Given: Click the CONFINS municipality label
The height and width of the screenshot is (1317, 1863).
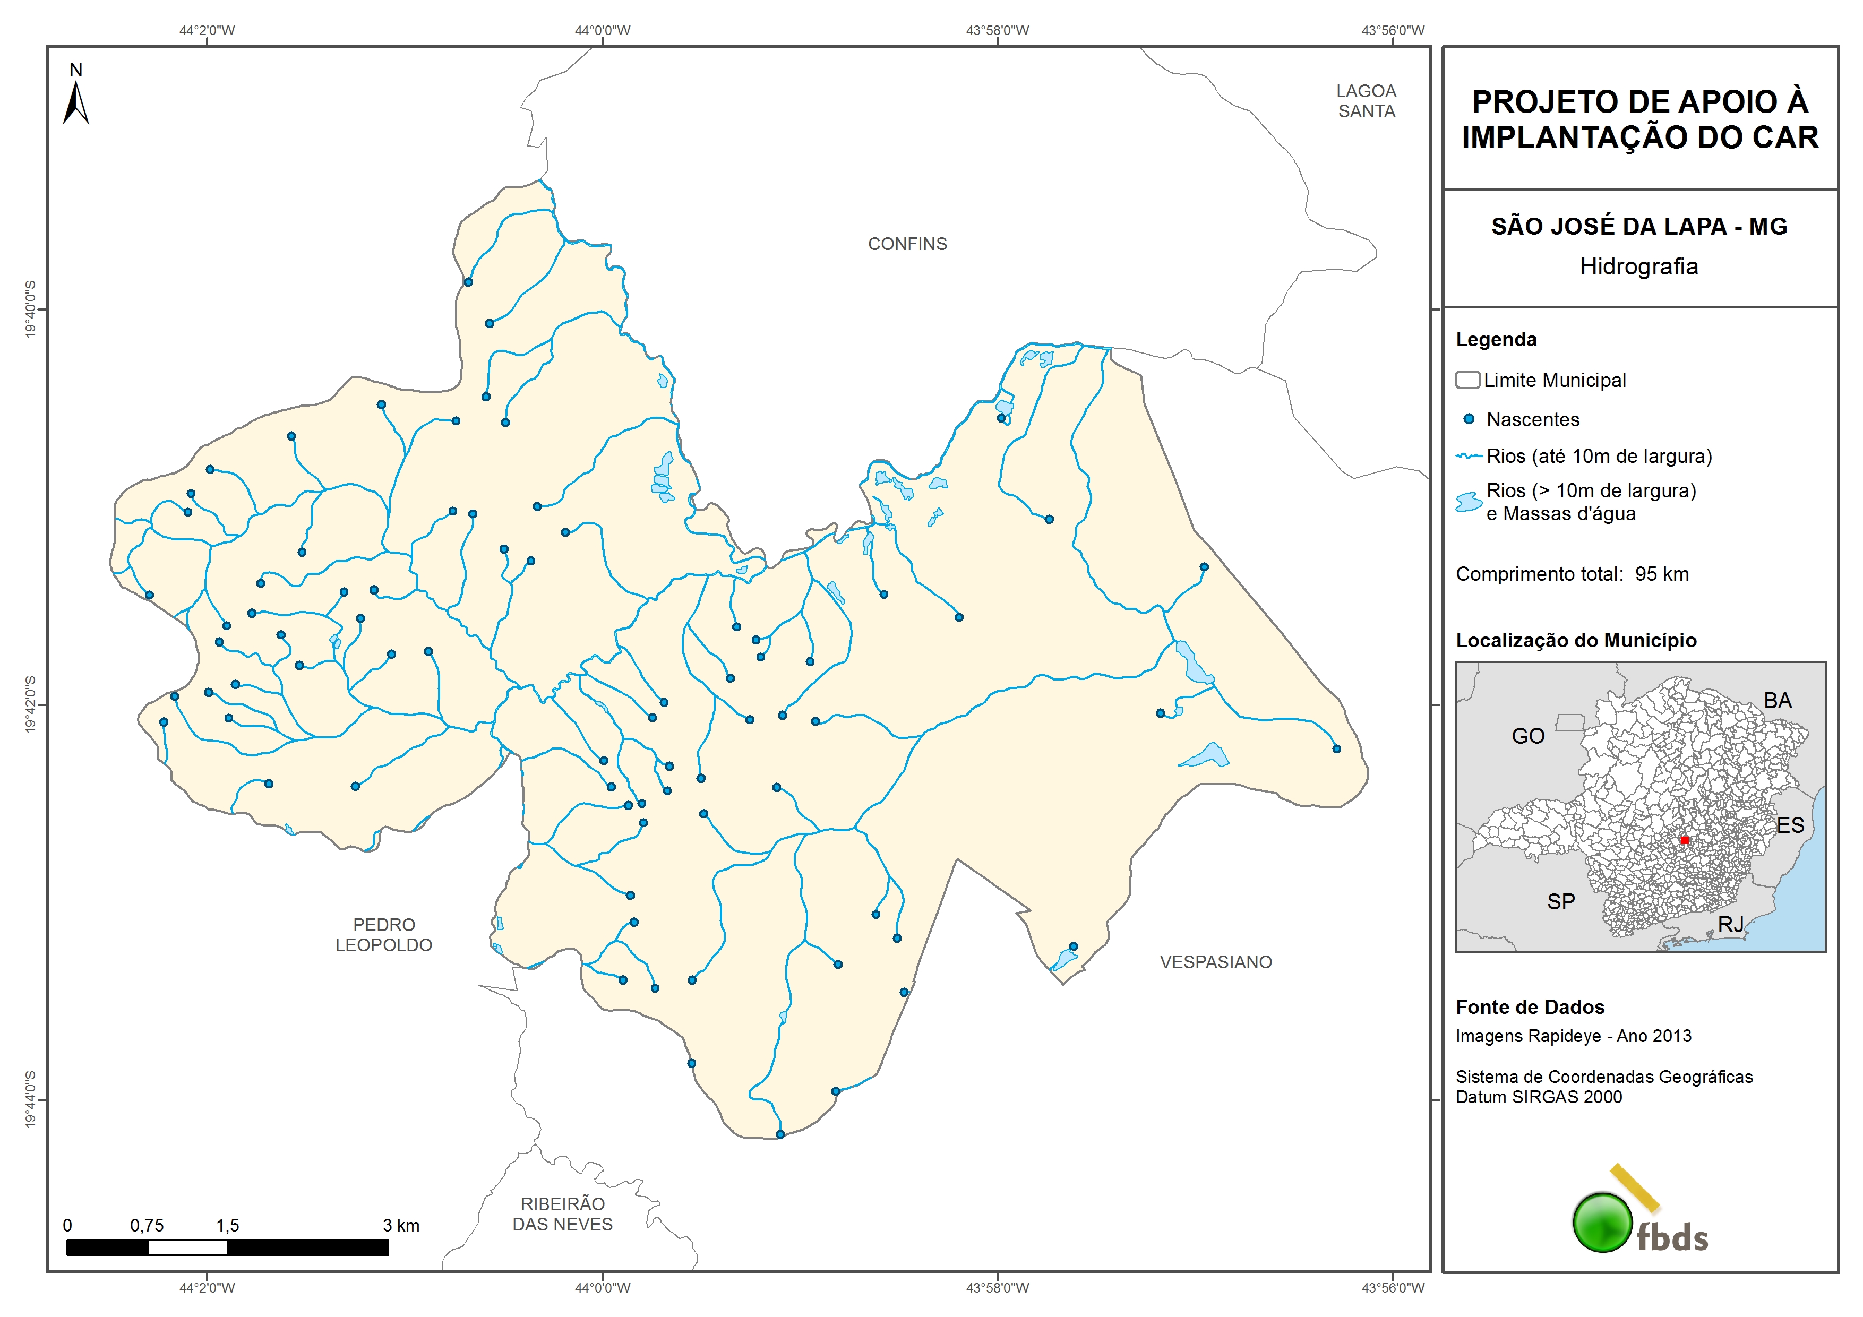Looking at the screenshot, I should pyautogui.click(x=907, y=244).
